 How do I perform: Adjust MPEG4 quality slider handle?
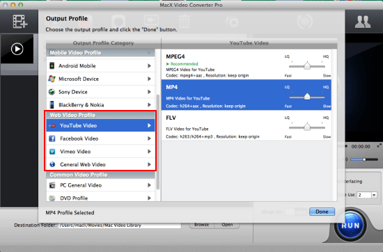point(307,66)
